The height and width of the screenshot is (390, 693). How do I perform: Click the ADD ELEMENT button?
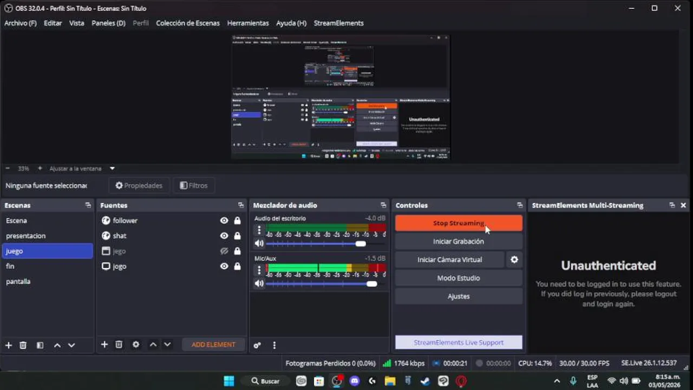click(x=213, y=344)
